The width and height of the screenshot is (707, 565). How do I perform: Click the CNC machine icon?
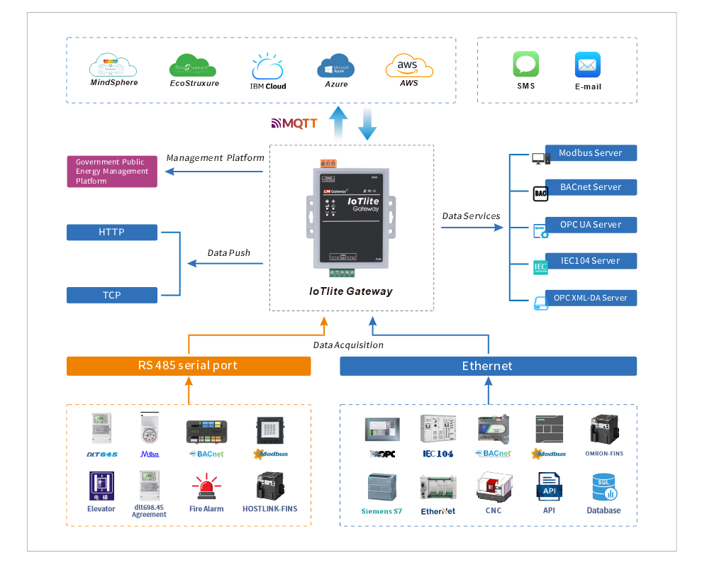(494, 487)
